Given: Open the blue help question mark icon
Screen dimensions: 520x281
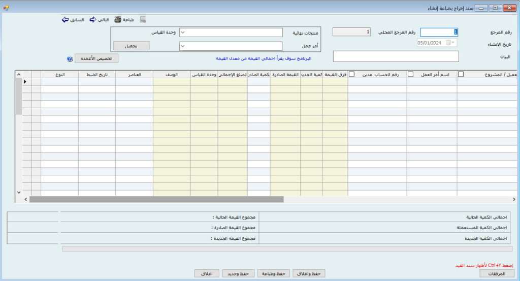Looking at the screenshot, I should coord(70,58).
